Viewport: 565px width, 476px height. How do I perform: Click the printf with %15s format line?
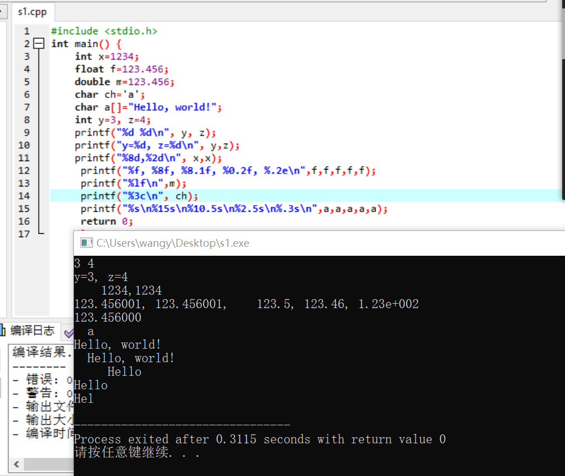(x=234, y=209)
